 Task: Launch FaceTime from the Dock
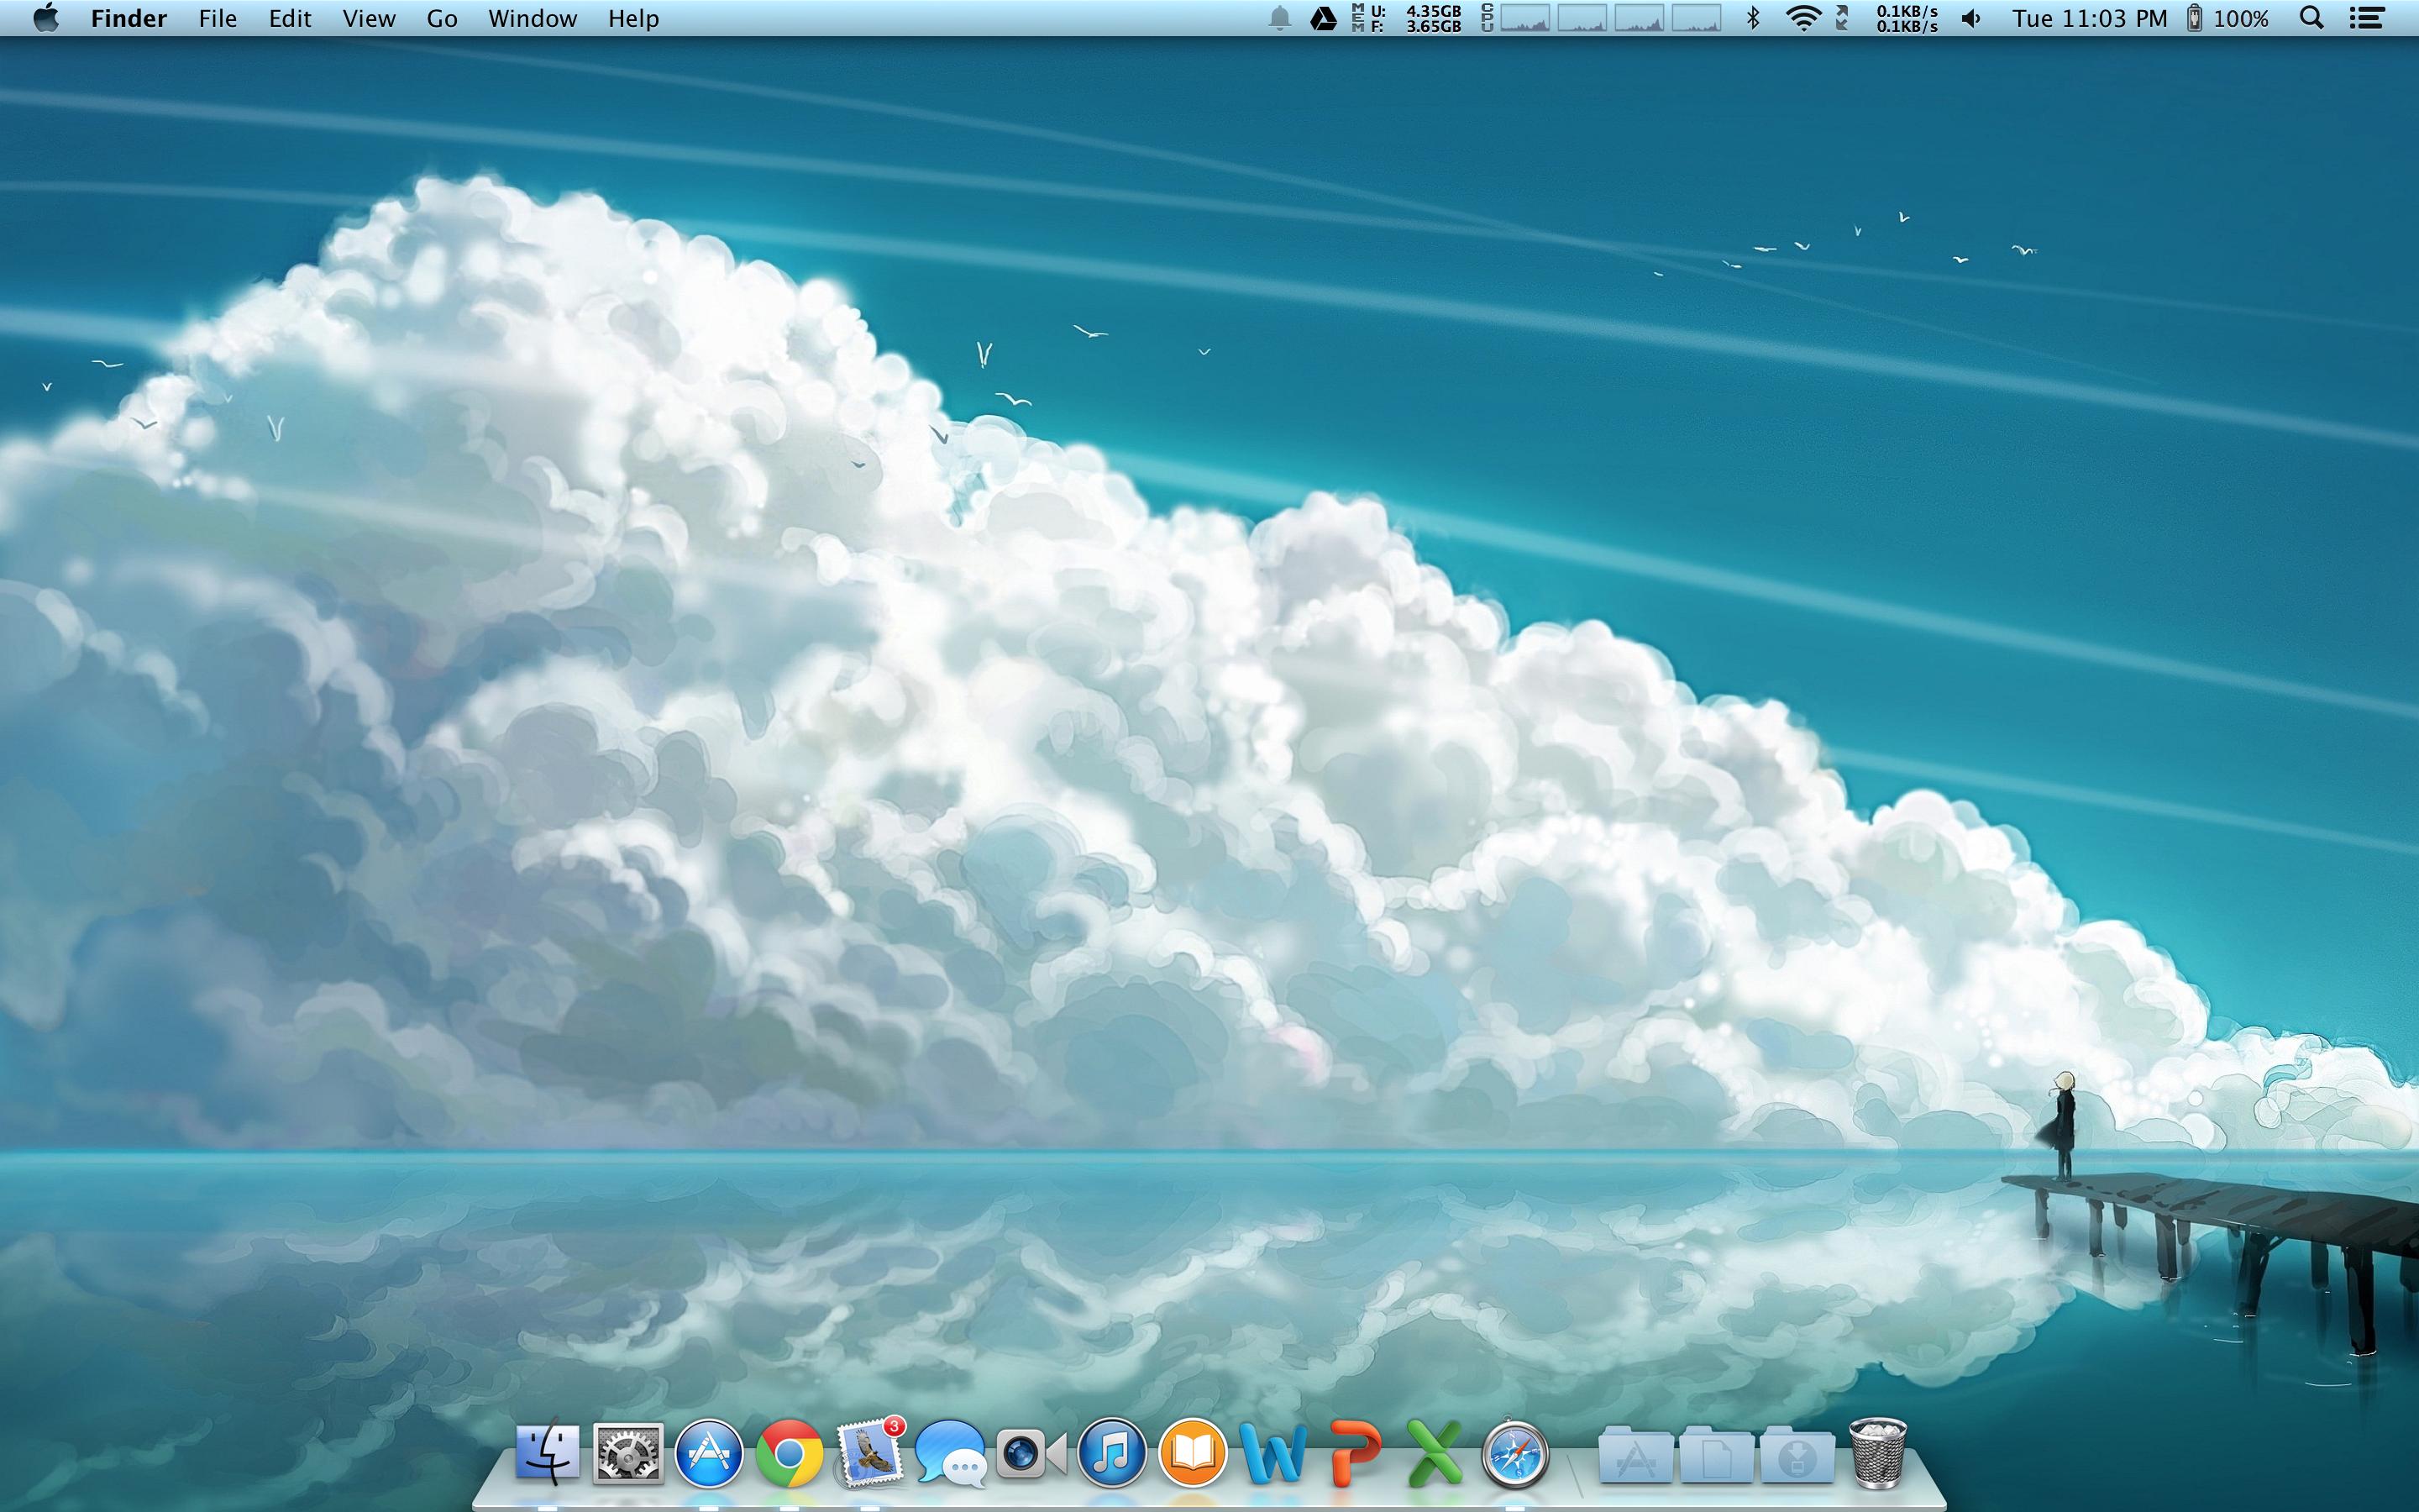(1031, 1453)
